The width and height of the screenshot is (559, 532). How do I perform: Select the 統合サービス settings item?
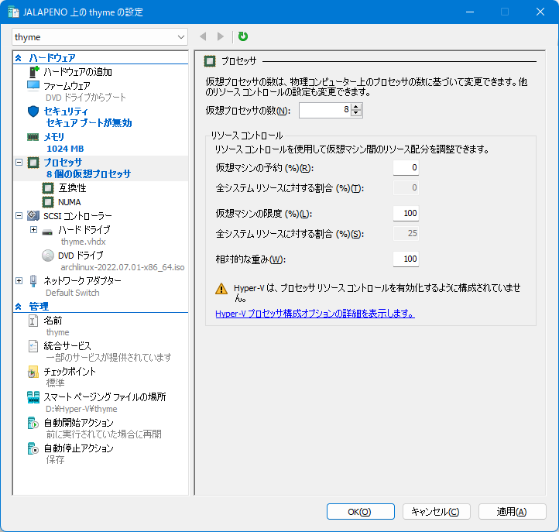pos(67,346)
